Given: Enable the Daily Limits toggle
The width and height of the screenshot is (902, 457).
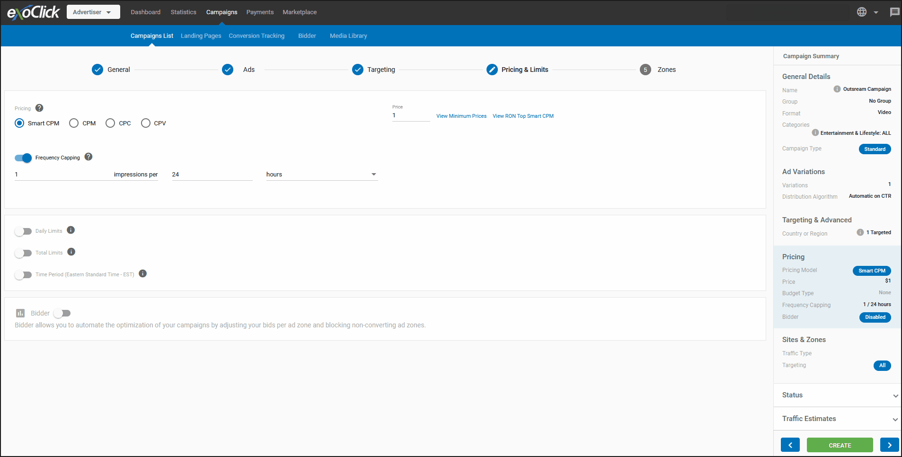Looking at the screenshot, I should [x=23, y=231].
